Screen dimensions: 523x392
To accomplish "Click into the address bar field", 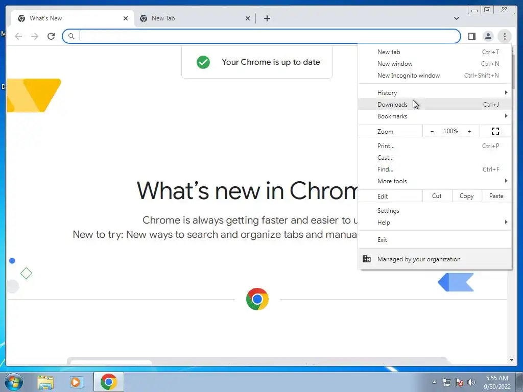I will (261, 36).
